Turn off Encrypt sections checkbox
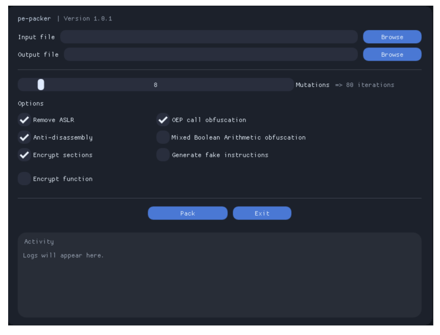Screen dimensions: 440x335 (24, 155)
